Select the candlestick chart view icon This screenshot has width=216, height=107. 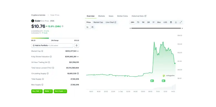click(92, 27)
